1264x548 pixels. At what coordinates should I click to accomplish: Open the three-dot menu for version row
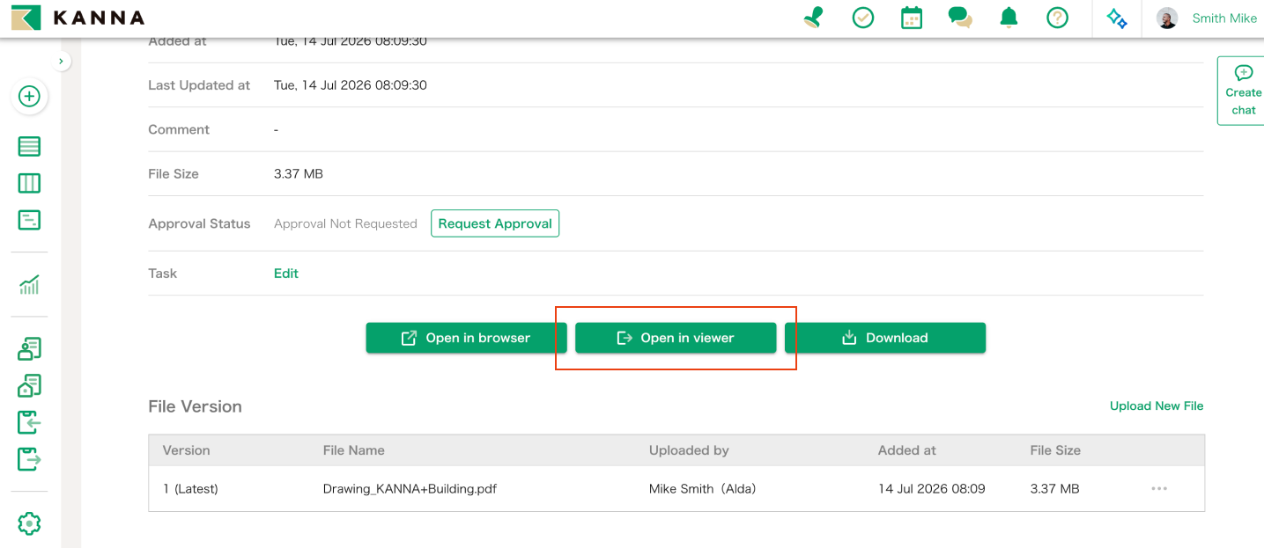pyautogui.click(x=1159, y=488)
